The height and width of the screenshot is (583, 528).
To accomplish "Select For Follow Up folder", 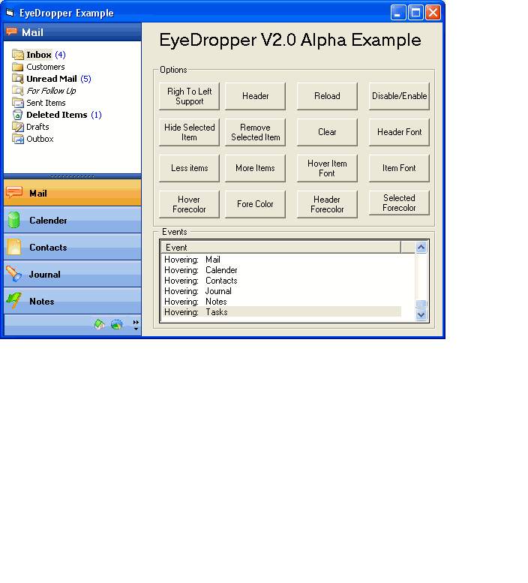I will 51,91.
